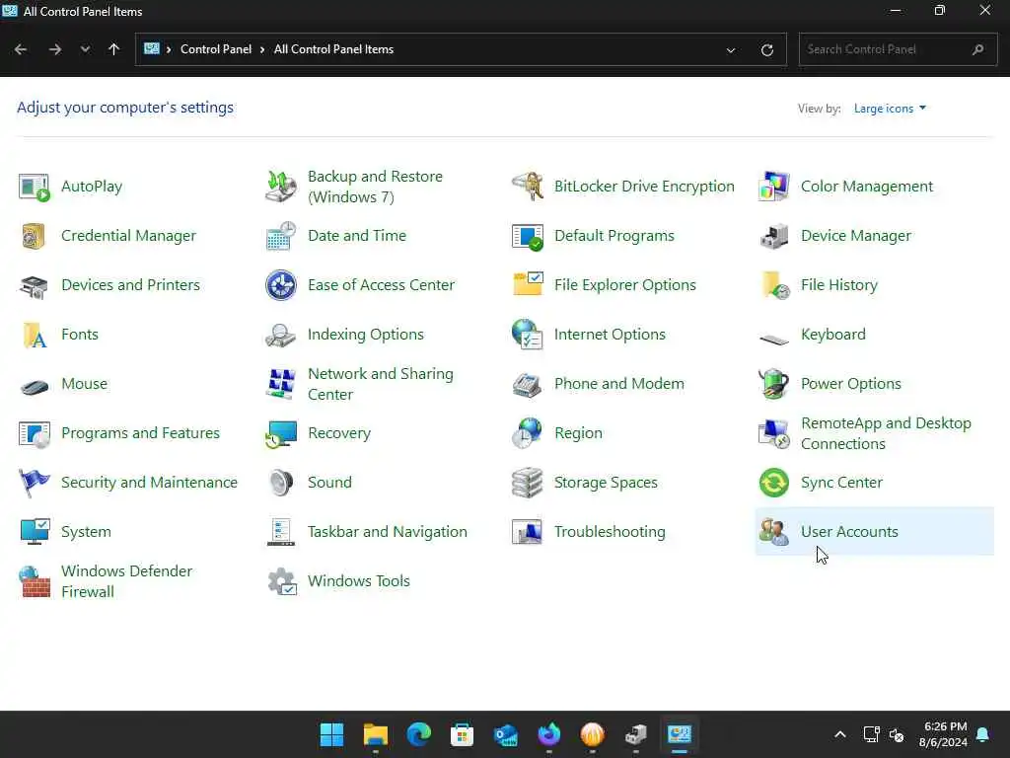The height and width of the screenshot is (758, 1010).
Task: Click Internet Options globe icon
Action: pyautogui.click(x=528, y=336)
